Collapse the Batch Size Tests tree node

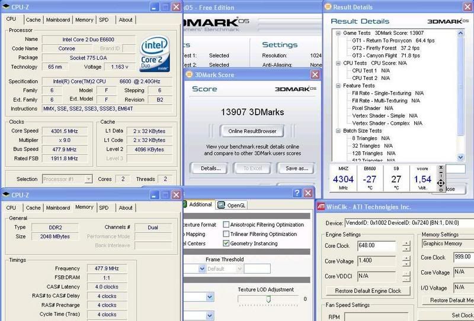[338, 131]
